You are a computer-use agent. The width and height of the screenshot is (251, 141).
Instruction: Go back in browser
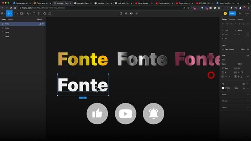coord(2,8)
